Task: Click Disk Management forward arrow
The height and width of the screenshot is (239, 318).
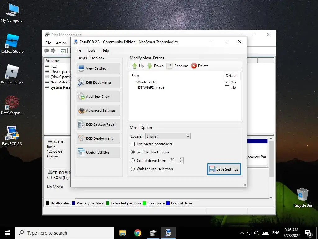Action: pyautogui.click(x=53, y=51)
